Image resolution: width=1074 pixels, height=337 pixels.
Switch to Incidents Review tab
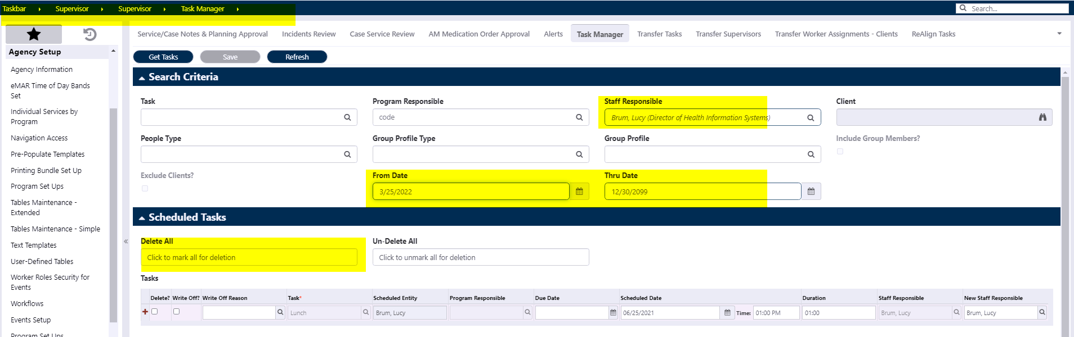[308, 34]
